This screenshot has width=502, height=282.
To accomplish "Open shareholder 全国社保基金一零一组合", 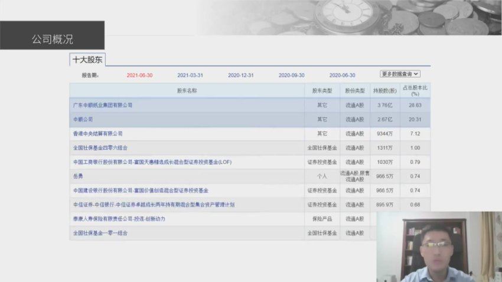I will pos(100,233).
